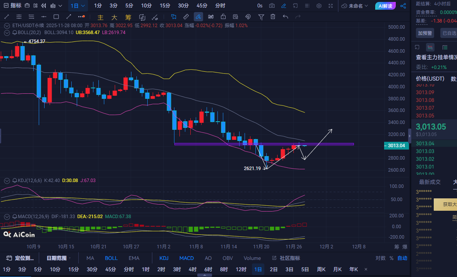The image size is (457, 277).
Task: Enable 对数 logarithmic scale
Action: (380, 258)
